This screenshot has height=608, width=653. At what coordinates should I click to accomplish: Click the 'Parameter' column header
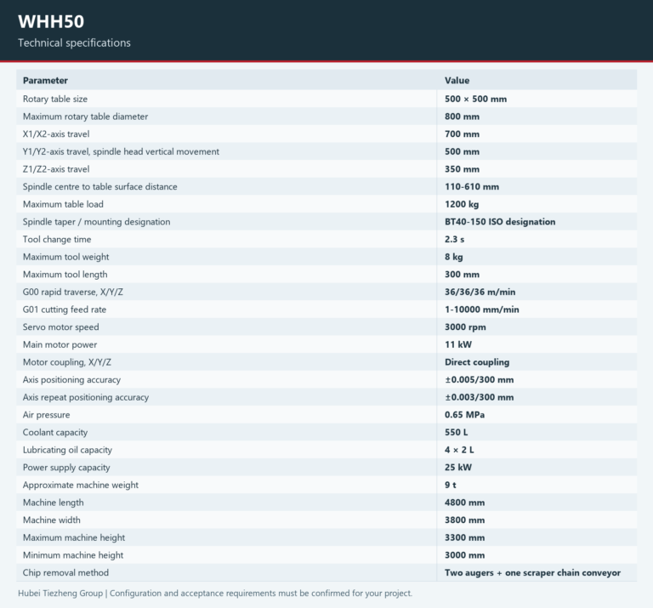click(x=45, y=81)
